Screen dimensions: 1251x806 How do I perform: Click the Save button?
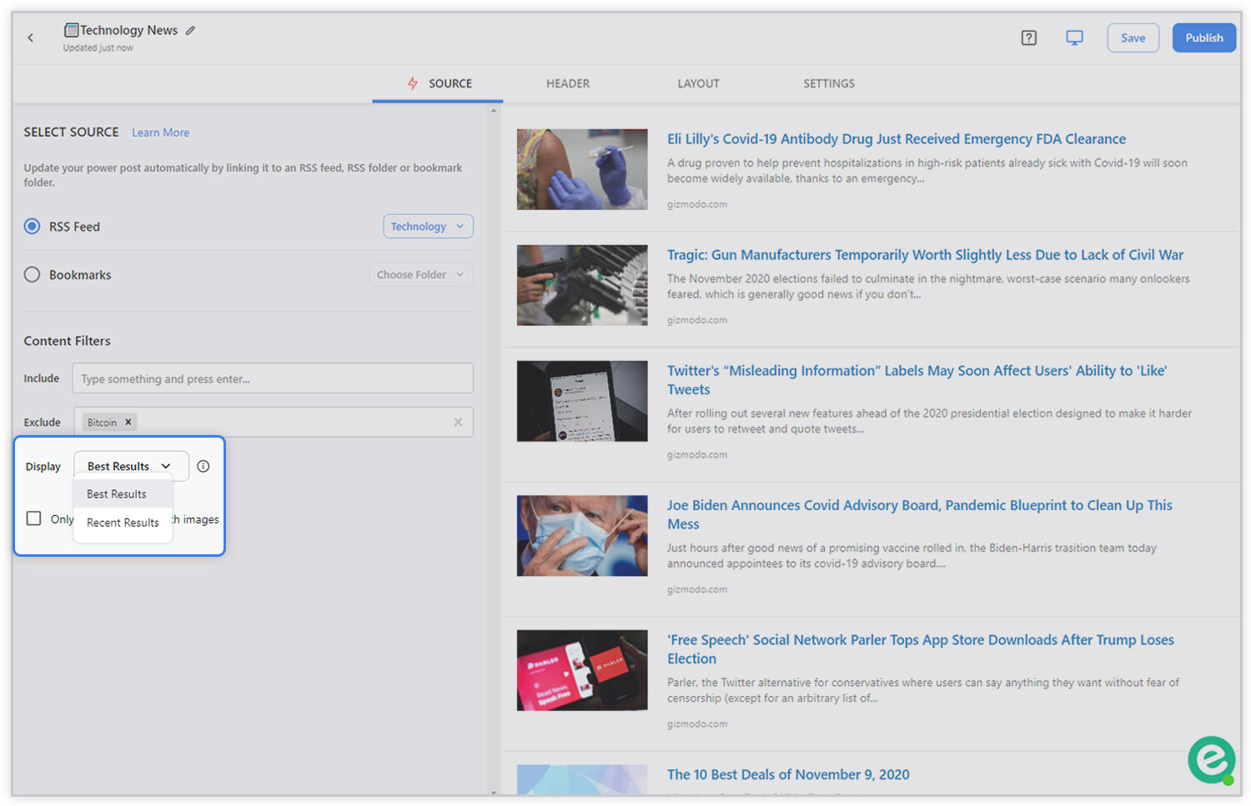coord(1133,38)
